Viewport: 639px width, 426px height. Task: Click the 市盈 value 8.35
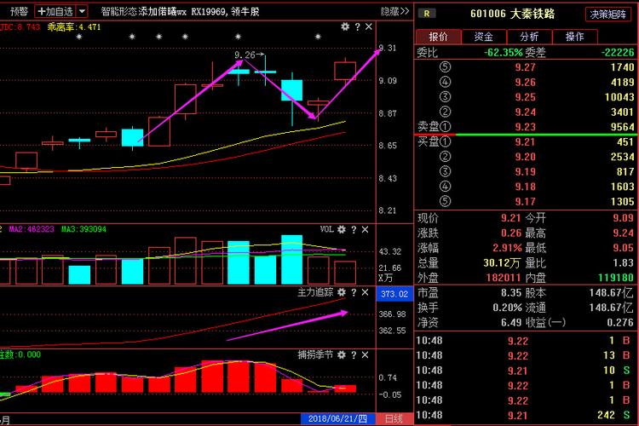point(511,293)
